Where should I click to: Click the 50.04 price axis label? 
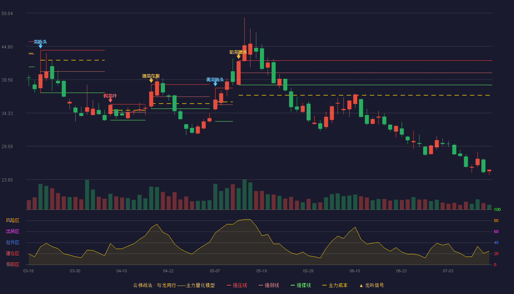(7, 14)
